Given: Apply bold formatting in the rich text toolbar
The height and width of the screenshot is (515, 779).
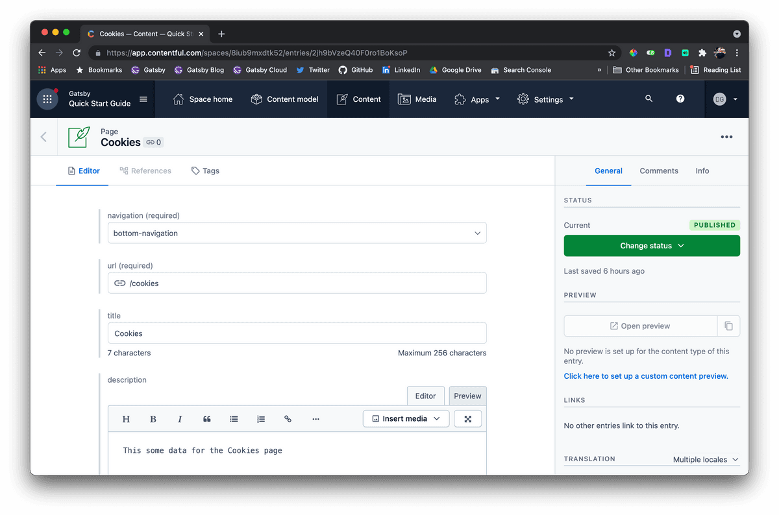Looking at the screenshot, I should pyautogui.click(x=153, y=418).
